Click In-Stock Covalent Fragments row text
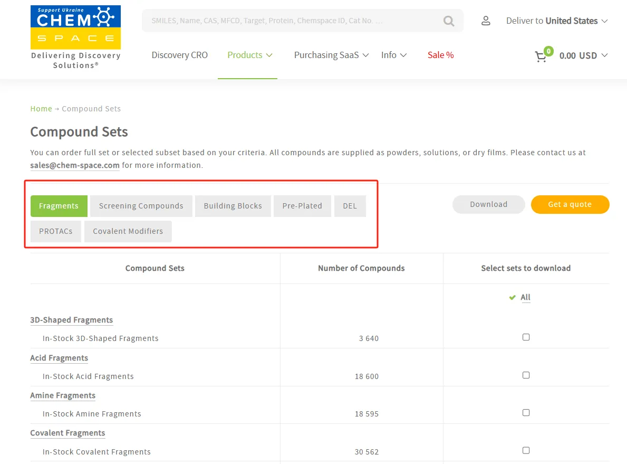Screen dimensions: 627x464 97,451
